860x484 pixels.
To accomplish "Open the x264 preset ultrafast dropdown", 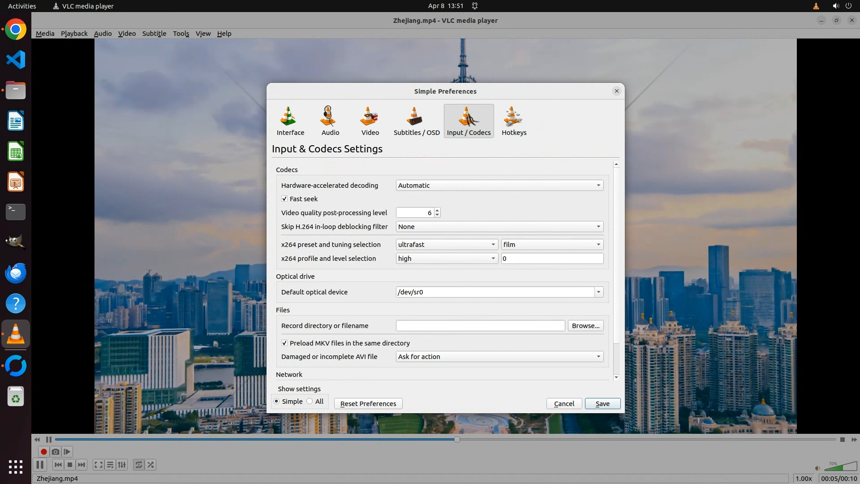I will (x=447, y=245).
